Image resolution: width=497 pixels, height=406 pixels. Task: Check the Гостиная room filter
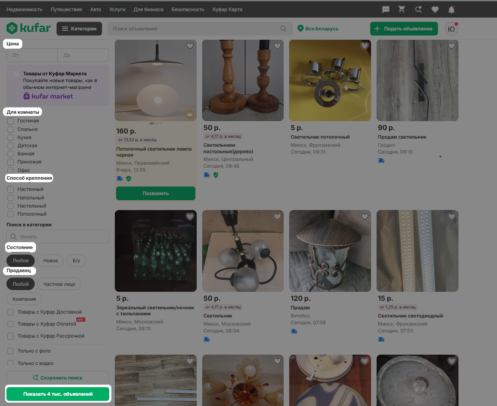pyautogui.click(x=10, y=121)
